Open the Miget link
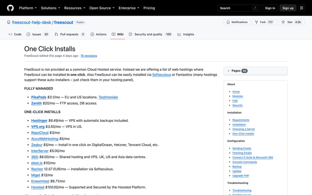This screenshot has height=195, width=312. 36,175
